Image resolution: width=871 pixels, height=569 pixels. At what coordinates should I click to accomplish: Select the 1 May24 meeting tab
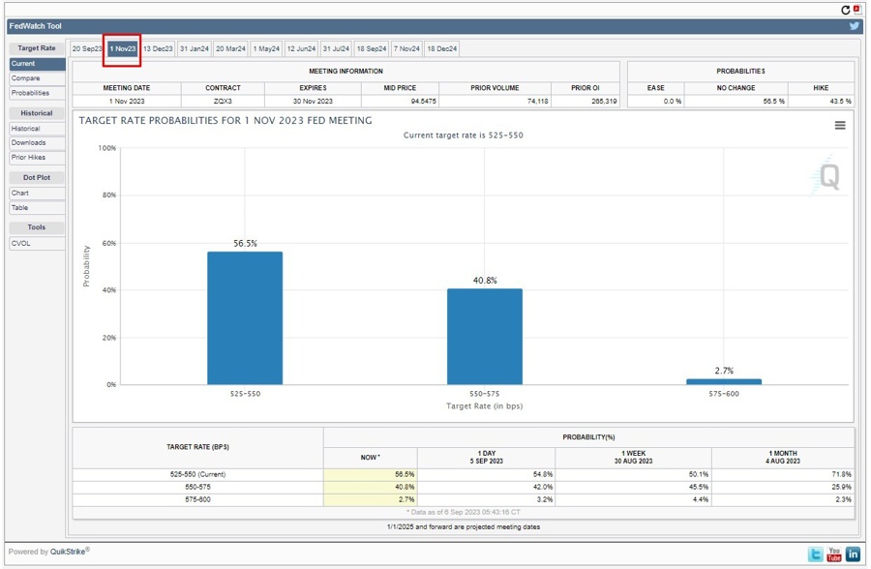click(266, 49)
